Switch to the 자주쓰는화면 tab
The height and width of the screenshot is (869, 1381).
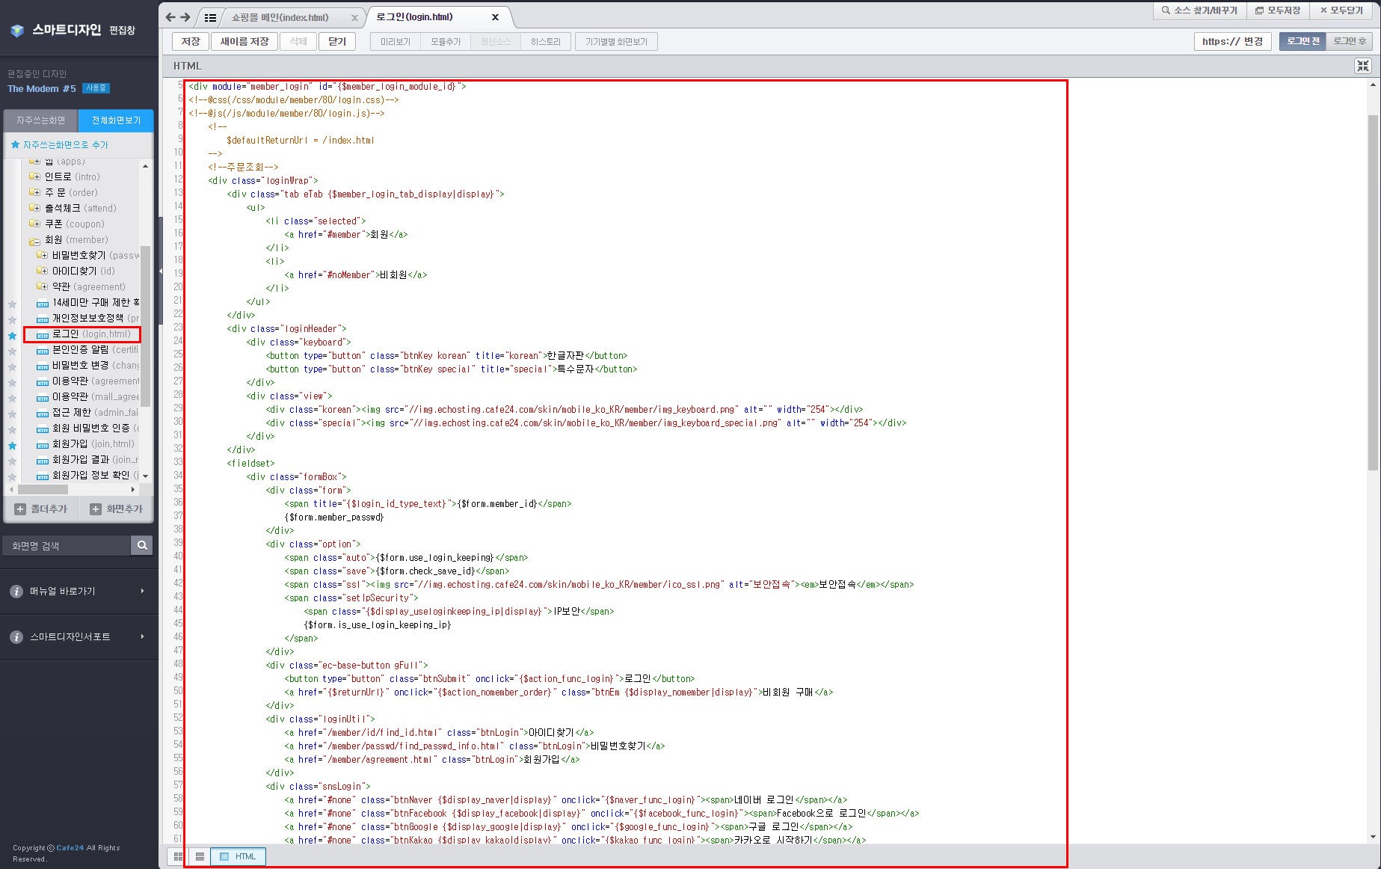coord(41,120)
